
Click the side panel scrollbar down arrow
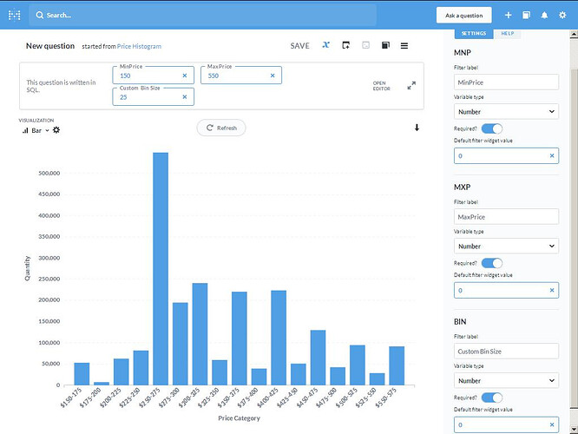tap(574, 430)
